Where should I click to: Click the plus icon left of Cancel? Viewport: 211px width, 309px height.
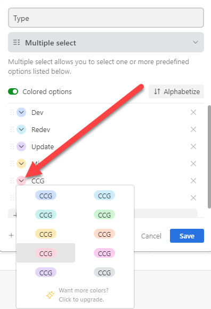point(11,235)
